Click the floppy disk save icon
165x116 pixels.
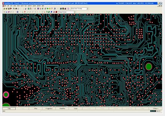pyautogui.click(x=9, y=9)
